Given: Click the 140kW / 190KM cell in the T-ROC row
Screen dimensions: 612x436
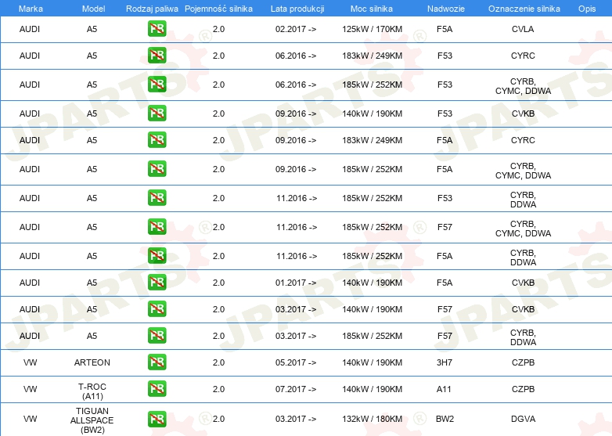Looking at the screenshot, I should coord(372,389).
